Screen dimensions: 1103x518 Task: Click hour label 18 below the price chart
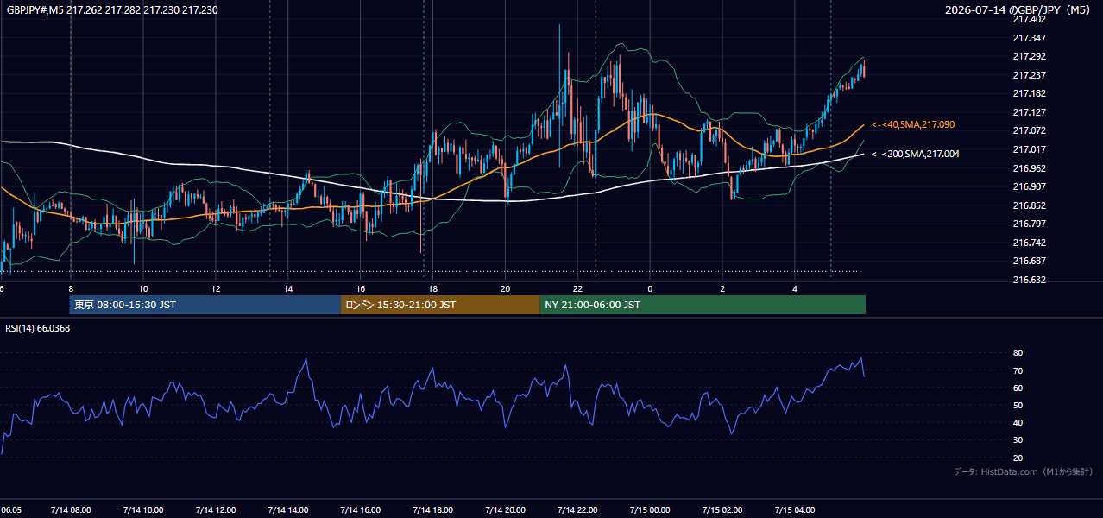click(x=433, y=288)
